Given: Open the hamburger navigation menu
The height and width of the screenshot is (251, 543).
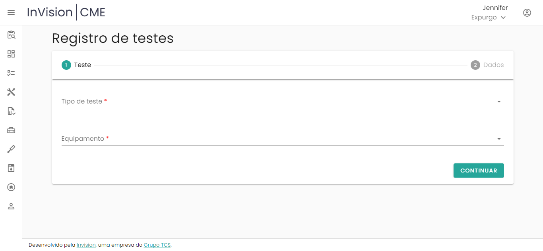Looking at the screenshot, I should pos(11,13).
